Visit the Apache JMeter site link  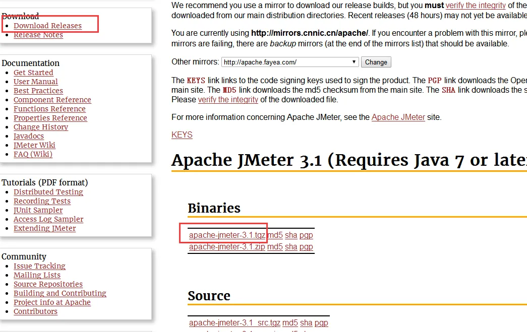point(398,117)
